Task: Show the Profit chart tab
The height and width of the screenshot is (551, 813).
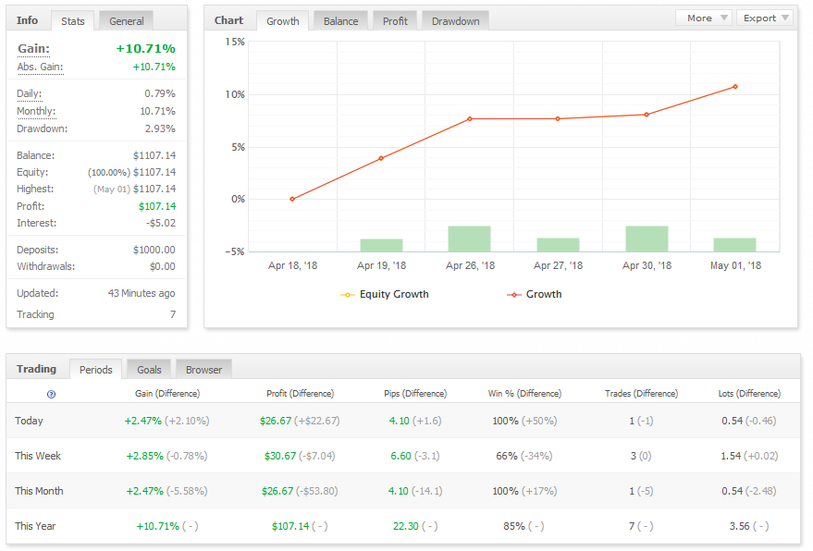Action: click(395, 20)
